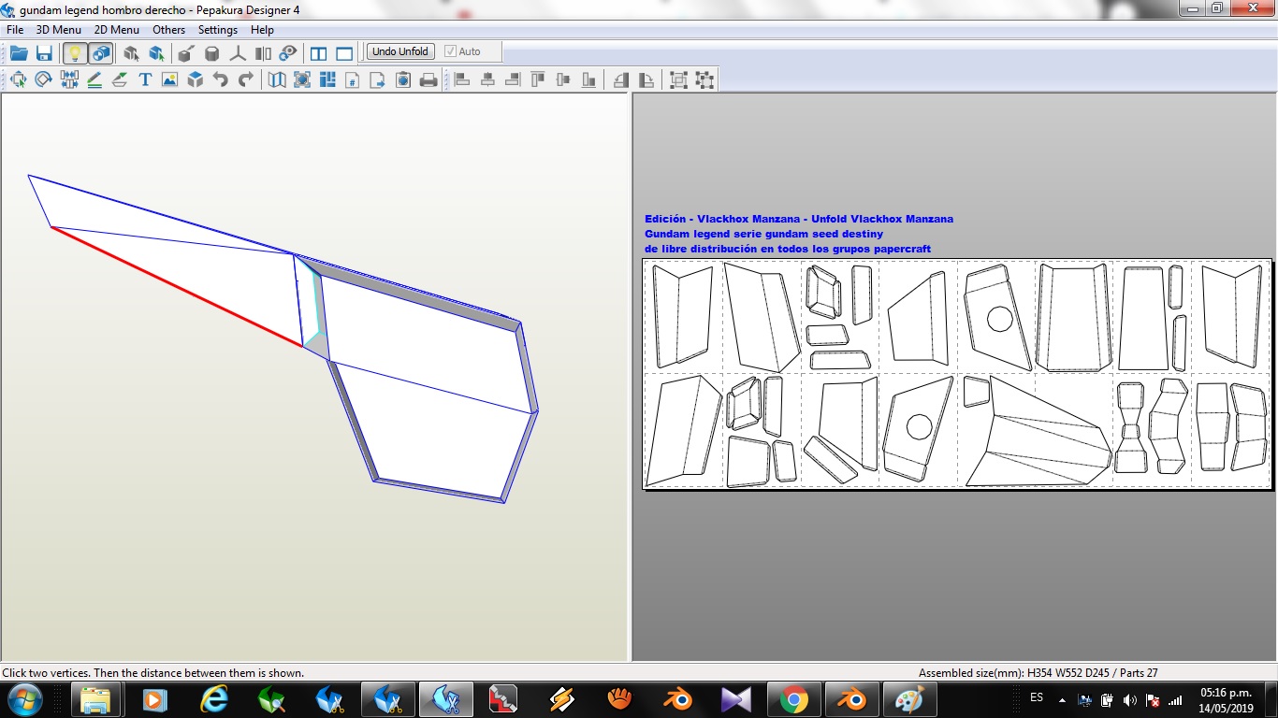The image size is (1278, 718).
Task: Open Google Chrome from the taskbar
Action: pos(794,699)
